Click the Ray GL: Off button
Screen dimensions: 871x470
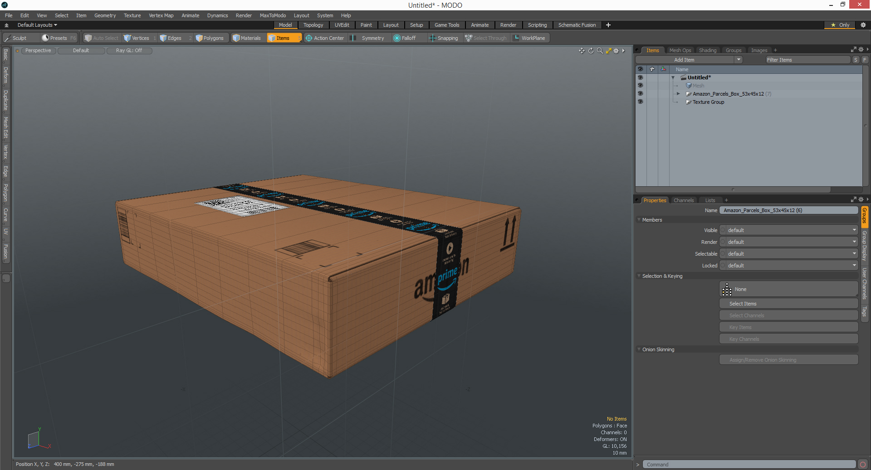coord(129,51)
